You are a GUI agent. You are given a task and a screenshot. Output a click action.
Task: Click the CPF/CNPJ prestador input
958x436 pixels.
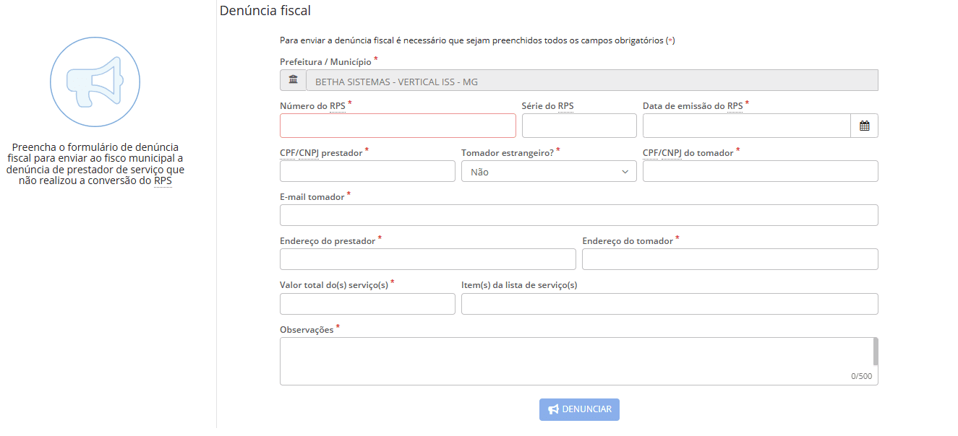tap(367, 171)
